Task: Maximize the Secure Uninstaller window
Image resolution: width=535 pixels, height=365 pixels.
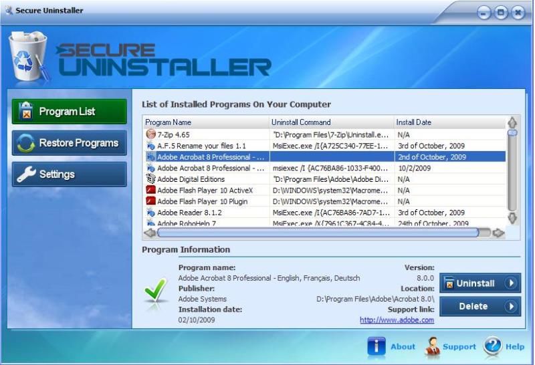Action: click(x=500, y=13)
